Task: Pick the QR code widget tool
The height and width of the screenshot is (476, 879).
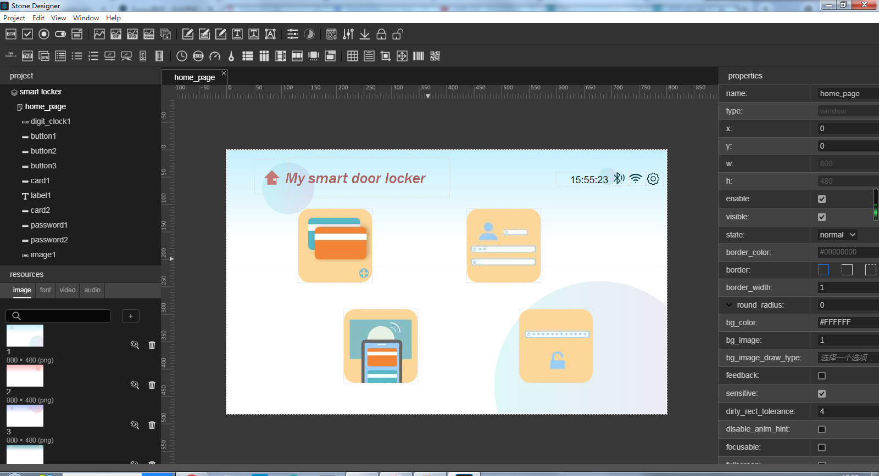Action: [x=435, y=56]
